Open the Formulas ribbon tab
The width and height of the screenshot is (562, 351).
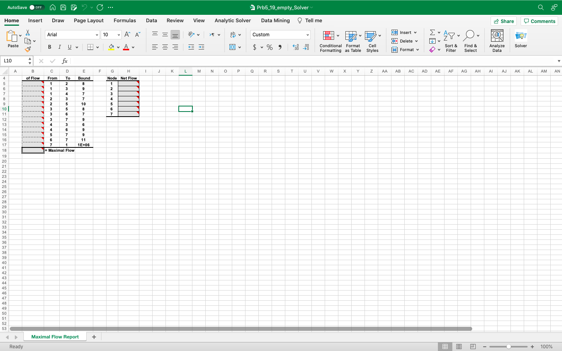tap(125, 21)
